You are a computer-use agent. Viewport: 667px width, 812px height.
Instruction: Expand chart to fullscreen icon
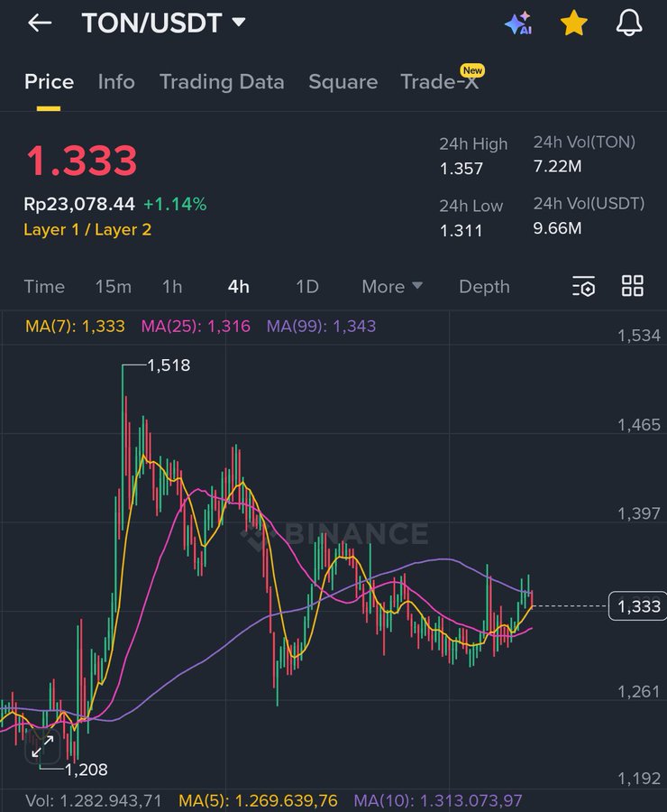[x=42, y=746]
